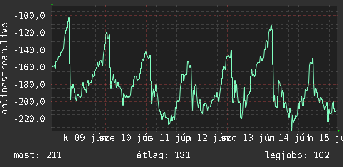Image resolution: width=343 pixels, height=167 pixels.
Task: Click the -140,0 y-axis label
Action: tap(29, 50)
